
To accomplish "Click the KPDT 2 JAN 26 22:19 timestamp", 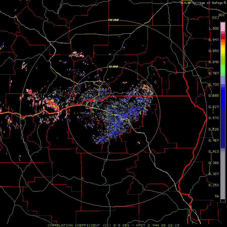I will (158, 225).
